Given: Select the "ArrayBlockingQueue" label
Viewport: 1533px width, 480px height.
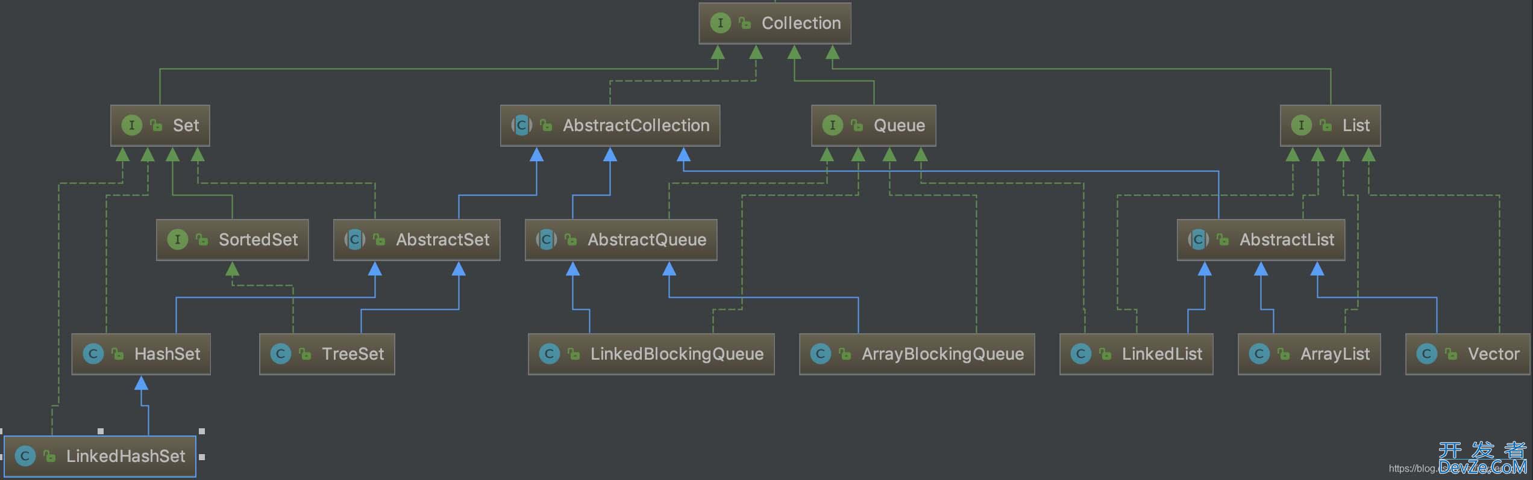Looking at the screenshot, I should 943,354.
